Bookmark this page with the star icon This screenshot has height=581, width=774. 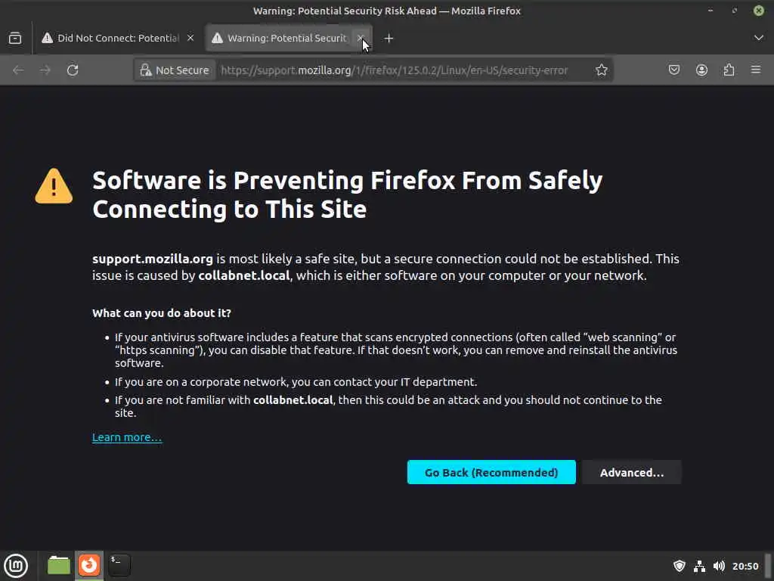click(601, 70)
